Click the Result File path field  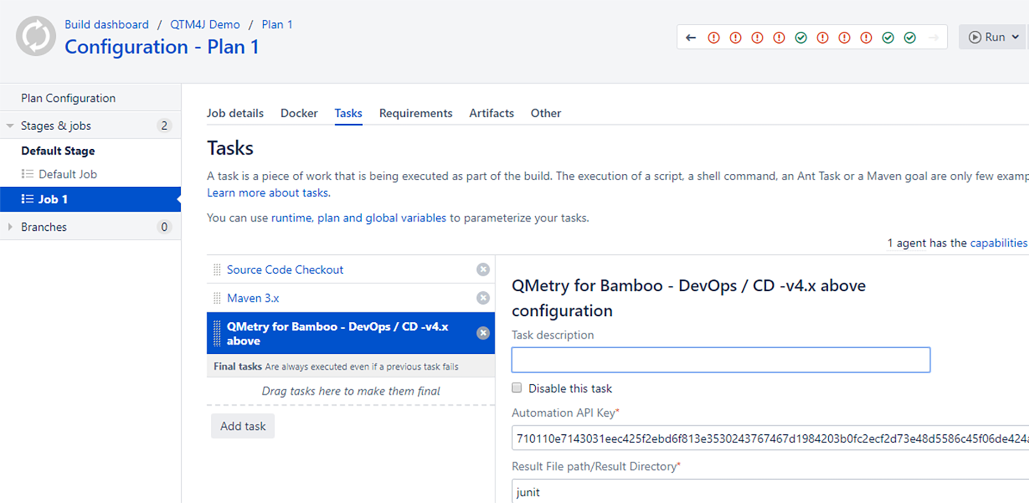point(770,491)
